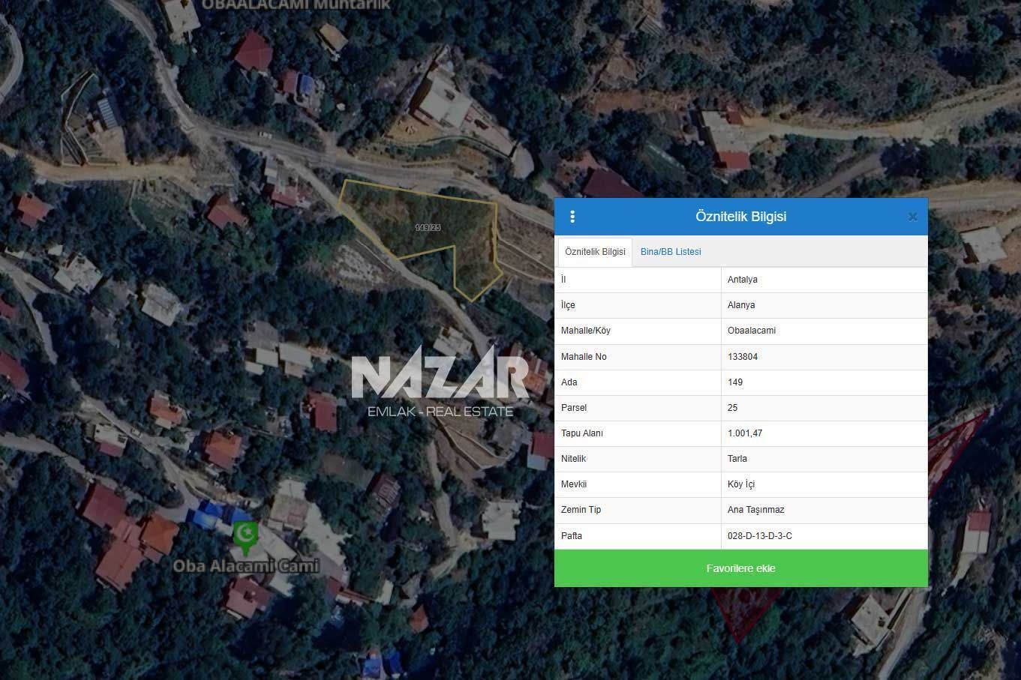
Task: Switch to the Bina/BB Listesi tab
Action: [x=671, y=252]
